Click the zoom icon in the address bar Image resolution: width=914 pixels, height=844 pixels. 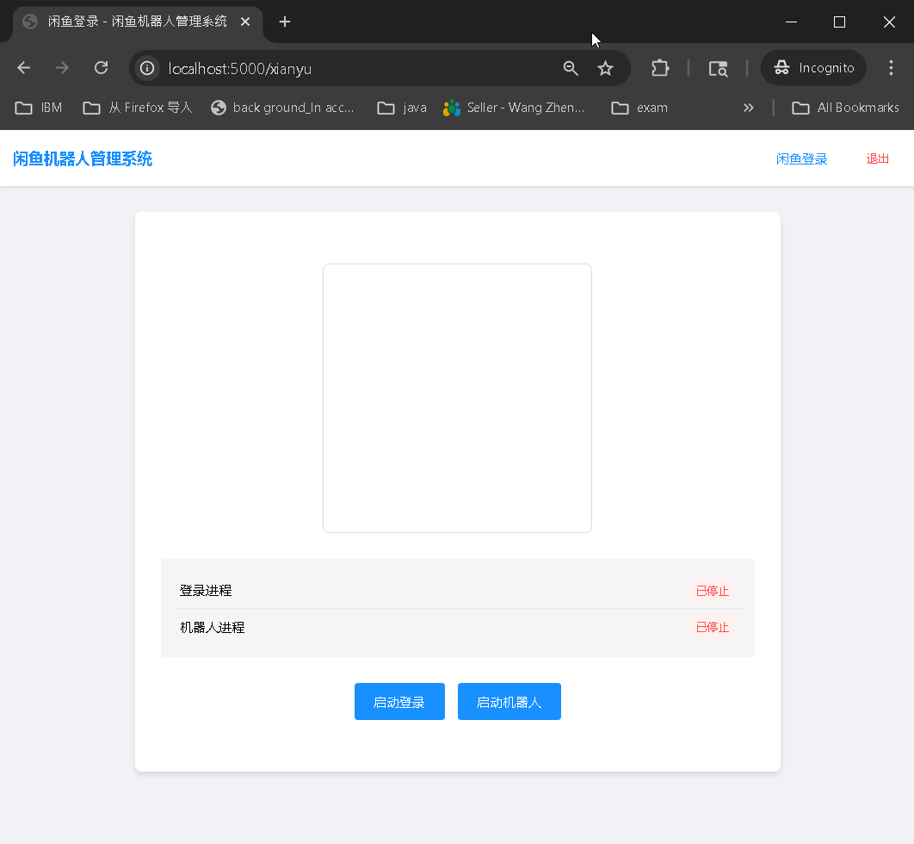click(x=571, y=67)
